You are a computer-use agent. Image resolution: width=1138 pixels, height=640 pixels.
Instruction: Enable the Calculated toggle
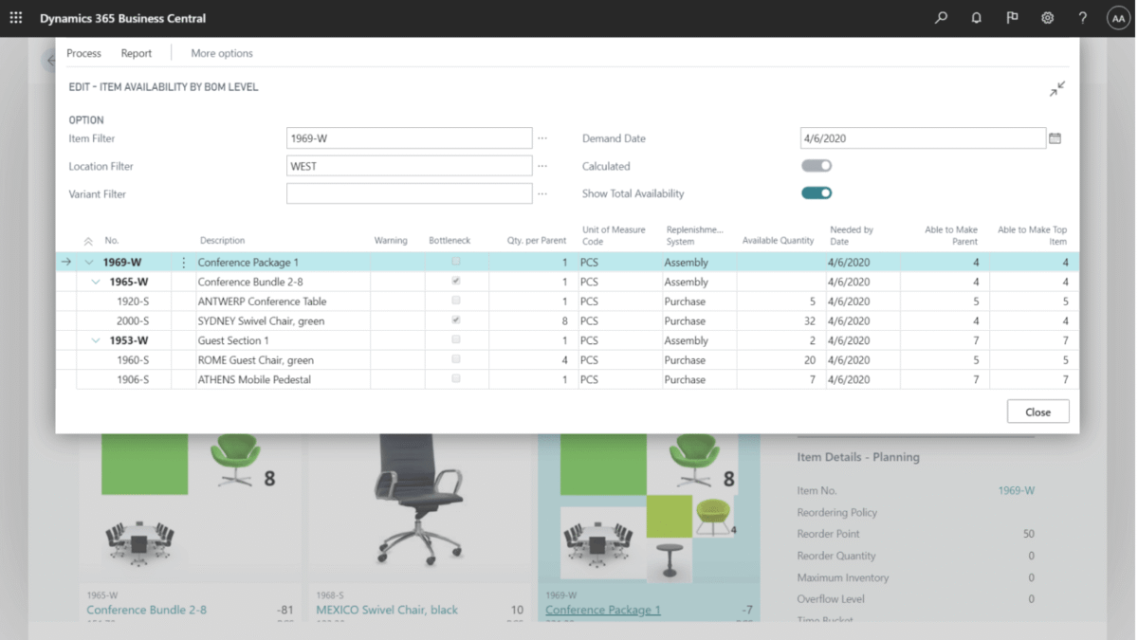pyautogui.click(x=817, y=165)
